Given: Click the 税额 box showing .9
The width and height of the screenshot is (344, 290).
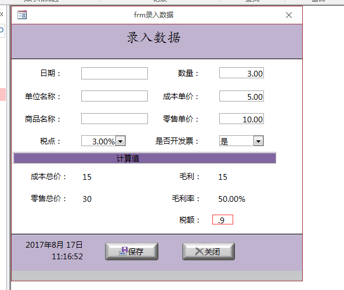Looking at the screenshot, I should pyautogui.click(x=222, y=220).
